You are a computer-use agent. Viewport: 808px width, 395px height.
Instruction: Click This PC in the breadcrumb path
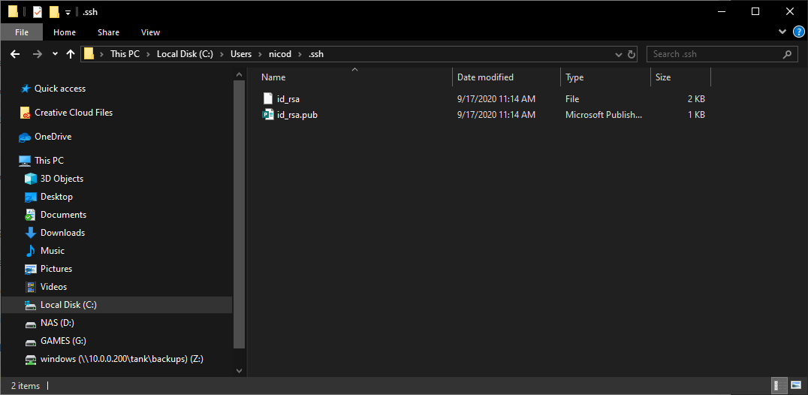click(125, 54)
